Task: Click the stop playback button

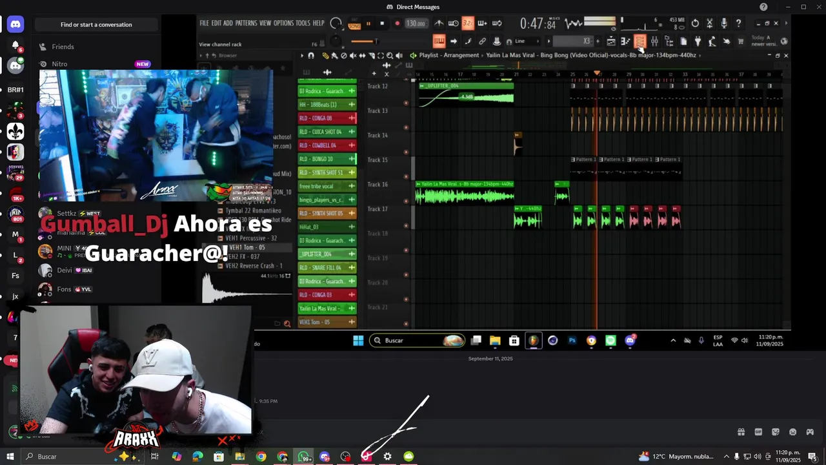Action: tap(382, 23)
